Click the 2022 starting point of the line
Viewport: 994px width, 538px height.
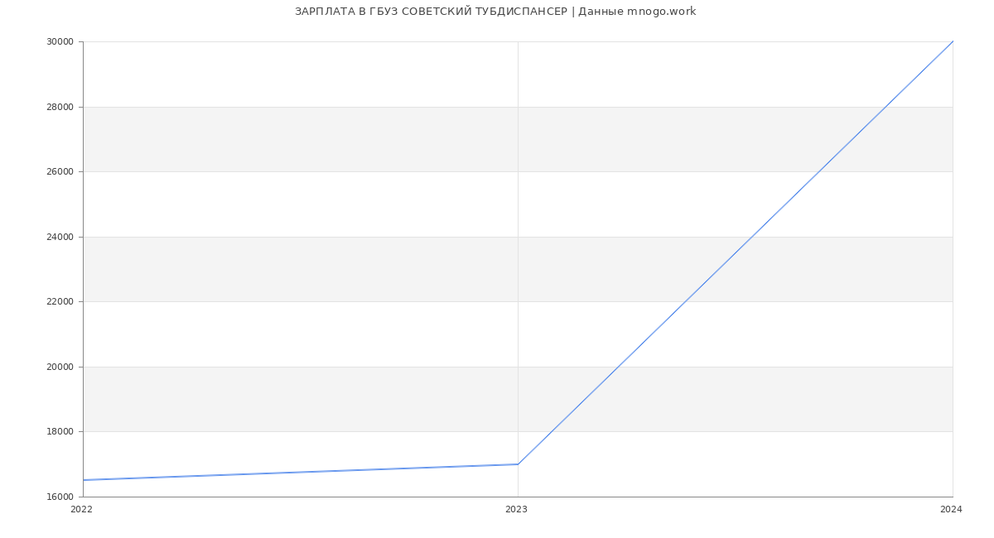(84, 480)
